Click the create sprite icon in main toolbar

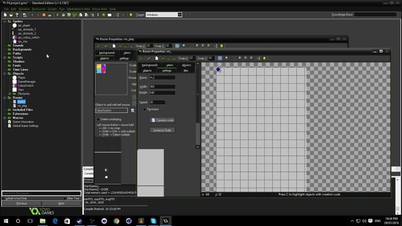click(x=57, y=15)
